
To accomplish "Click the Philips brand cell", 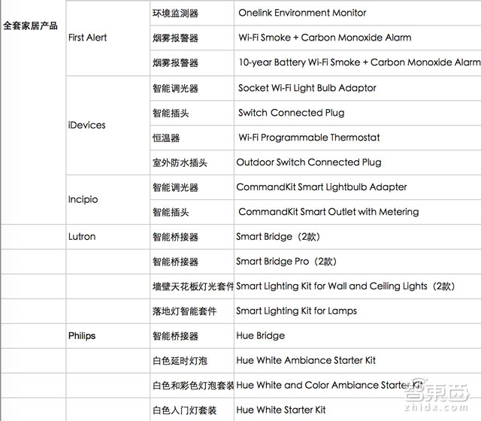I will click(82, 336).
